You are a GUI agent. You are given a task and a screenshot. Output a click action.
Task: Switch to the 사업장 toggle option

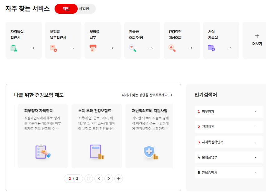tap(84, 9)
